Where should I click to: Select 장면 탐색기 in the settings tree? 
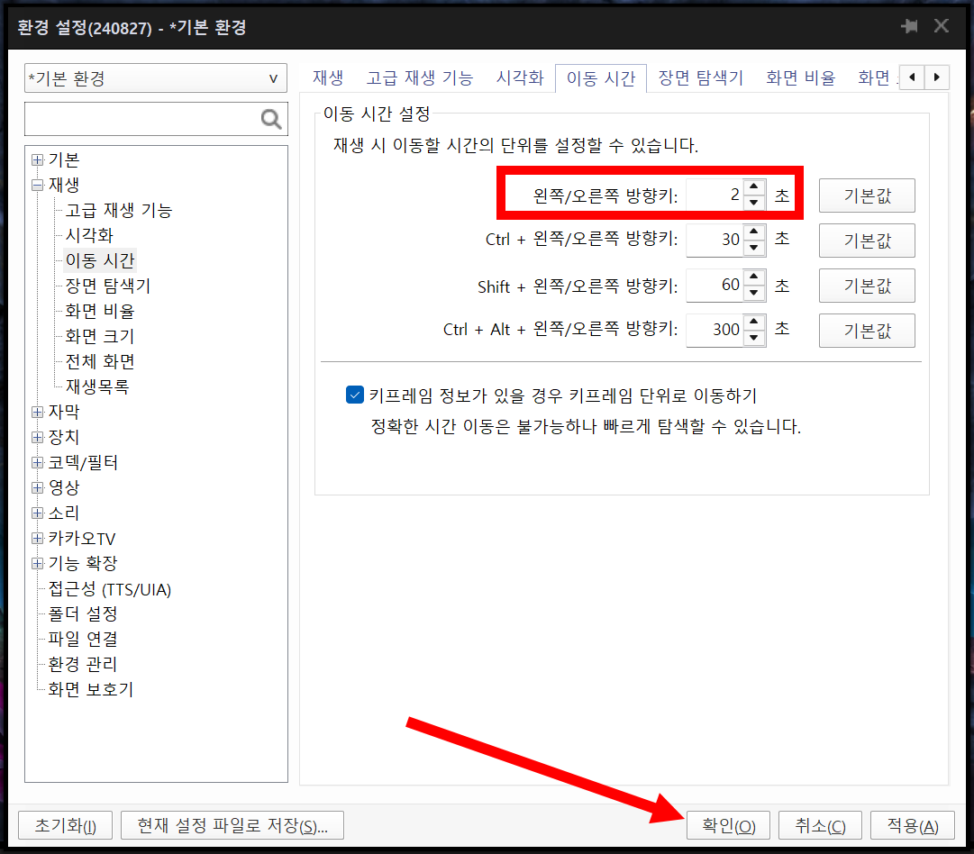click(x=108, y=286)
